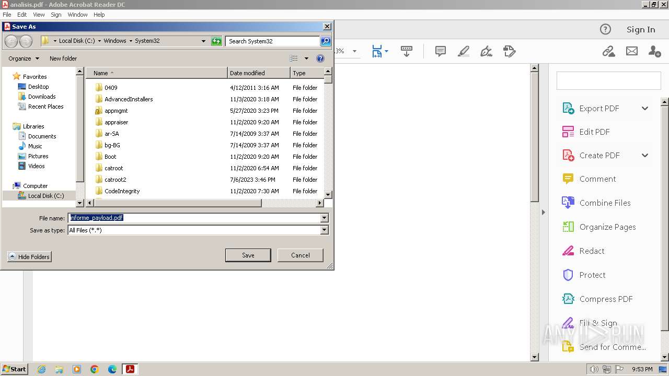This screenshot has height=376, width=669.
Task: Click the stamp tool icon in the toolbar
Action: tap(510, 51)
